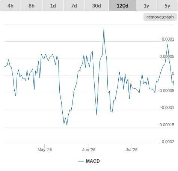Switch to the 8h time range
The image size is (178, 171).
coord(32,6)
